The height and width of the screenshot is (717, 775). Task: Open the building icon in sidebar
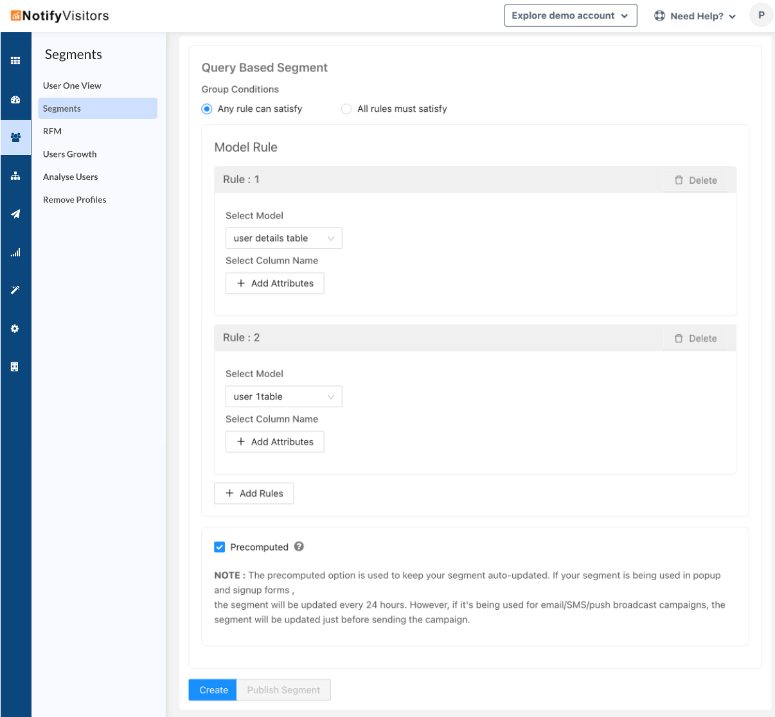[x=15, y=367]
